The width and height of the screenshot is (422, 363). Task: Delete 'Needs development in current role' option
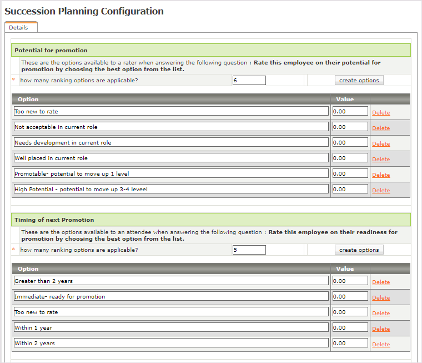coord(381,143)
